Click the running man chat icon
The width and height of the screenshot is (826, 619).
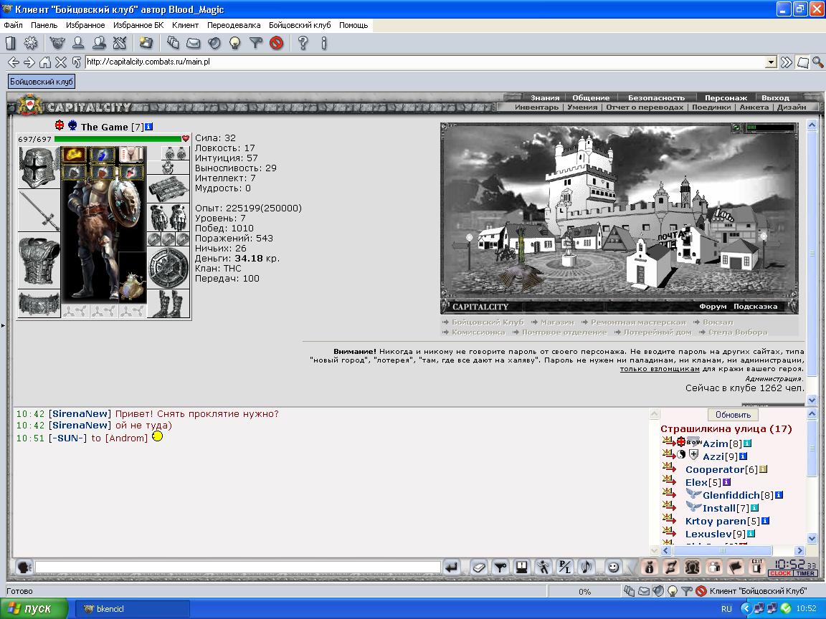(x=543, y=567)
